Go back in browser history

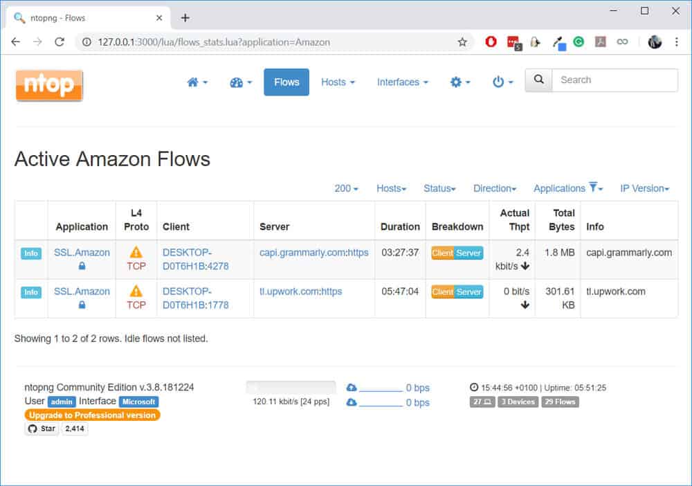pos(15,42)
